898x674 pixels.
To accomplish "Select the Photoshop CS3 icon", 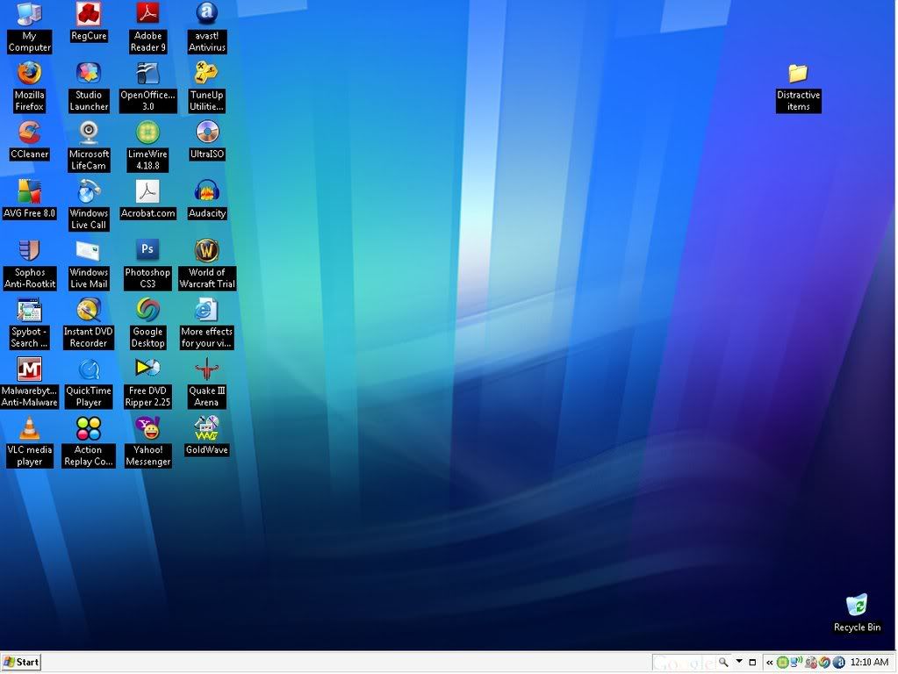I will point(147,264).
